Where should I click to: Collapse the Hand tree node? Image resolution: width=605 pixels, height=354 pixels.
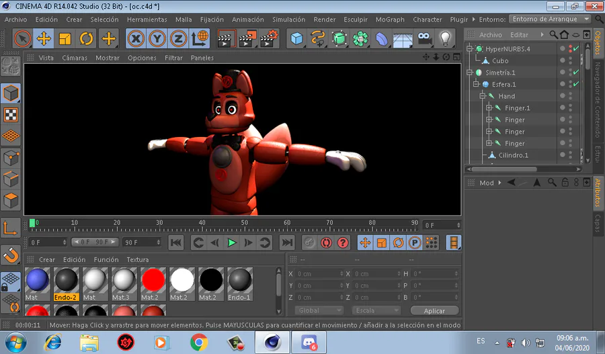[x=483, y=96]
